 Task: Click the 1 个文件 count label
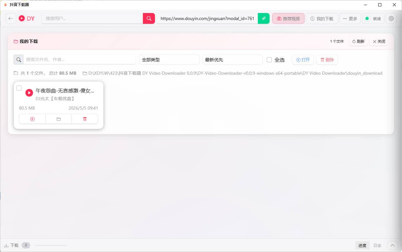(x=337, y=41)
